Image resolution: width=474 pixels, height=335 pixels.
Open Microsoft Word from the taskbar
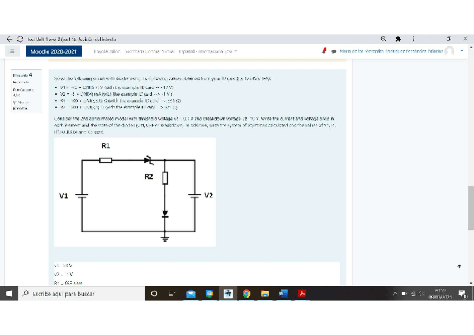283,294
